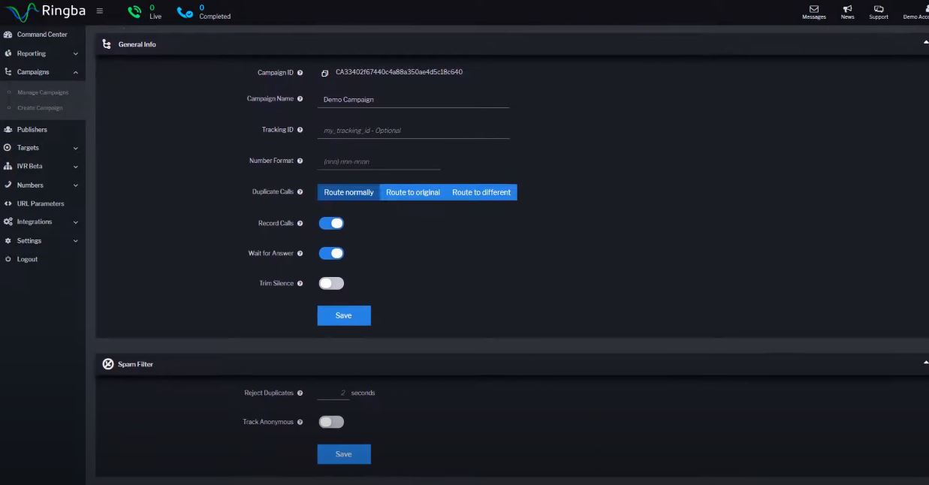The width and height of the screenshot is (929, 485).
Task: Enable the Track Anonymous toggle
Action: (x=331, y=422)
